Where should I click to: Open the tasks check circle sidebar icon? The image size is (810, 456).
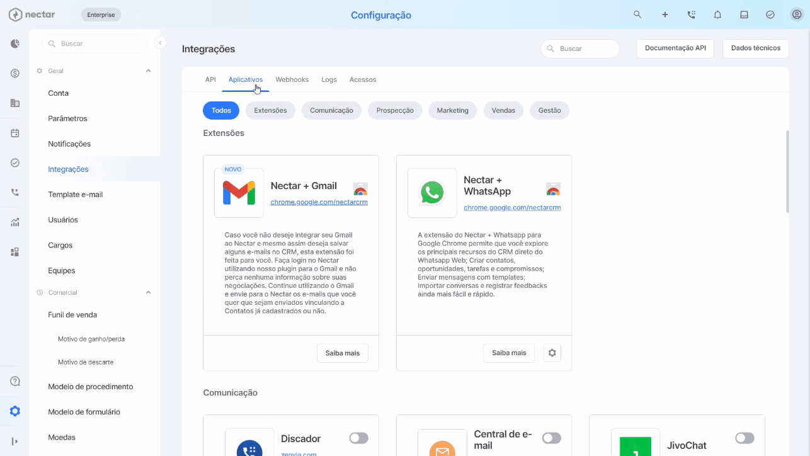coord(15,162)
